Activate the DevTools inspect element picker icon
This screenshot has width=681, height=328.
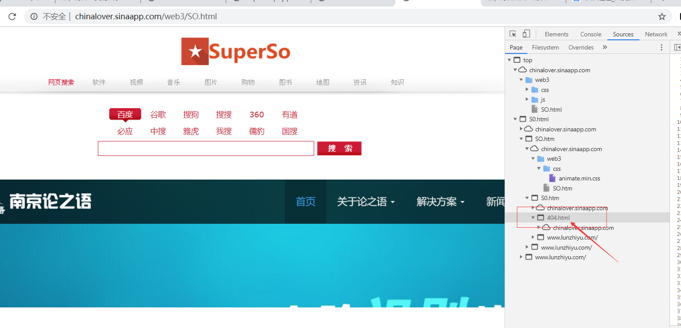click(x=513, y=34)
